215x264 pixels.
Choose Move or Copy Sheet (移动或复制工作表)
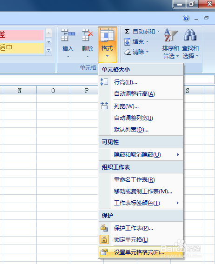[x=141, y=191]
